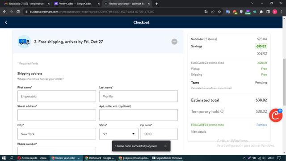Close the Gmail Recibidos tab
Screen dimensions: 286x161
pos(49,4)
